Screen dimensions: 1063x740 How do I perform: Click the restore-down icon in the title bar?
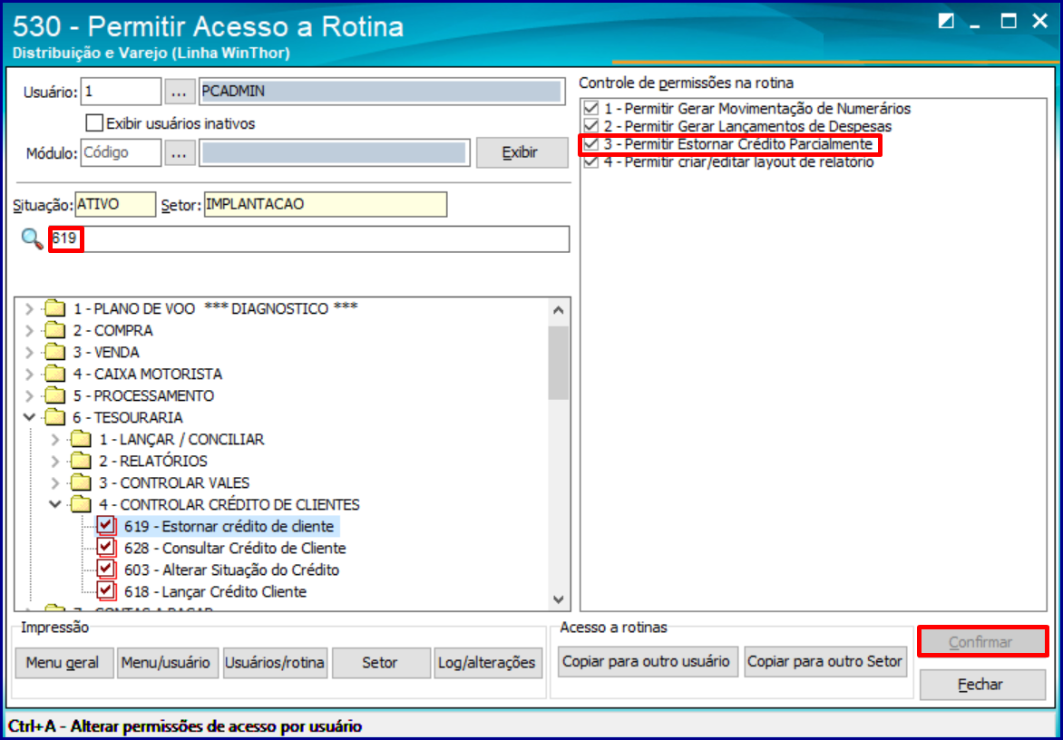click(x=946, y=22)
